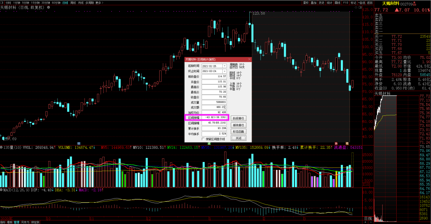The height and width of the screenshot is (224, 431).
Task: Select the 多周期 tab
Action: 89,3
